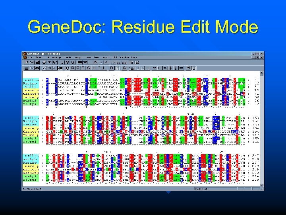
Task: Click the S button next to the G button beside the black rectangle
Action: (x=67, y=63)
